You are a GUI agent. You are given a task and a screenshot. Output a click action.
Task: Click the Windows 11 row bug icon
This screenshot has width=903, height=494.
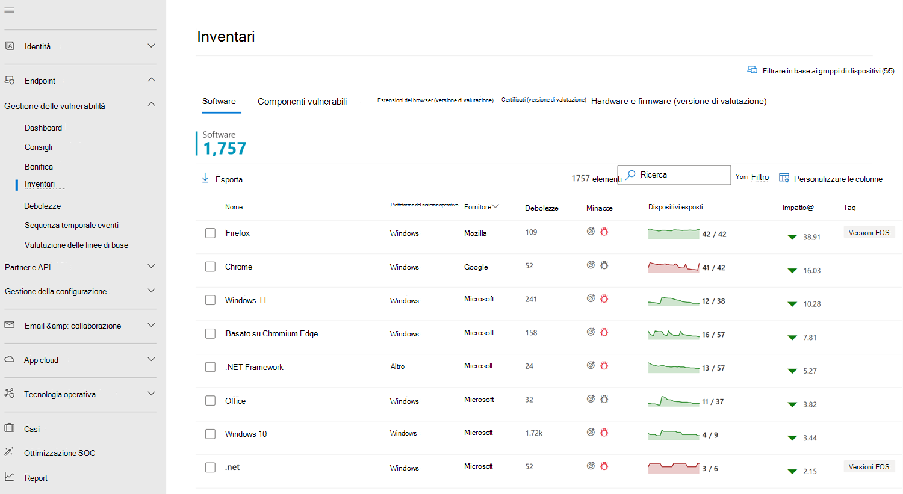coord(604,298)
